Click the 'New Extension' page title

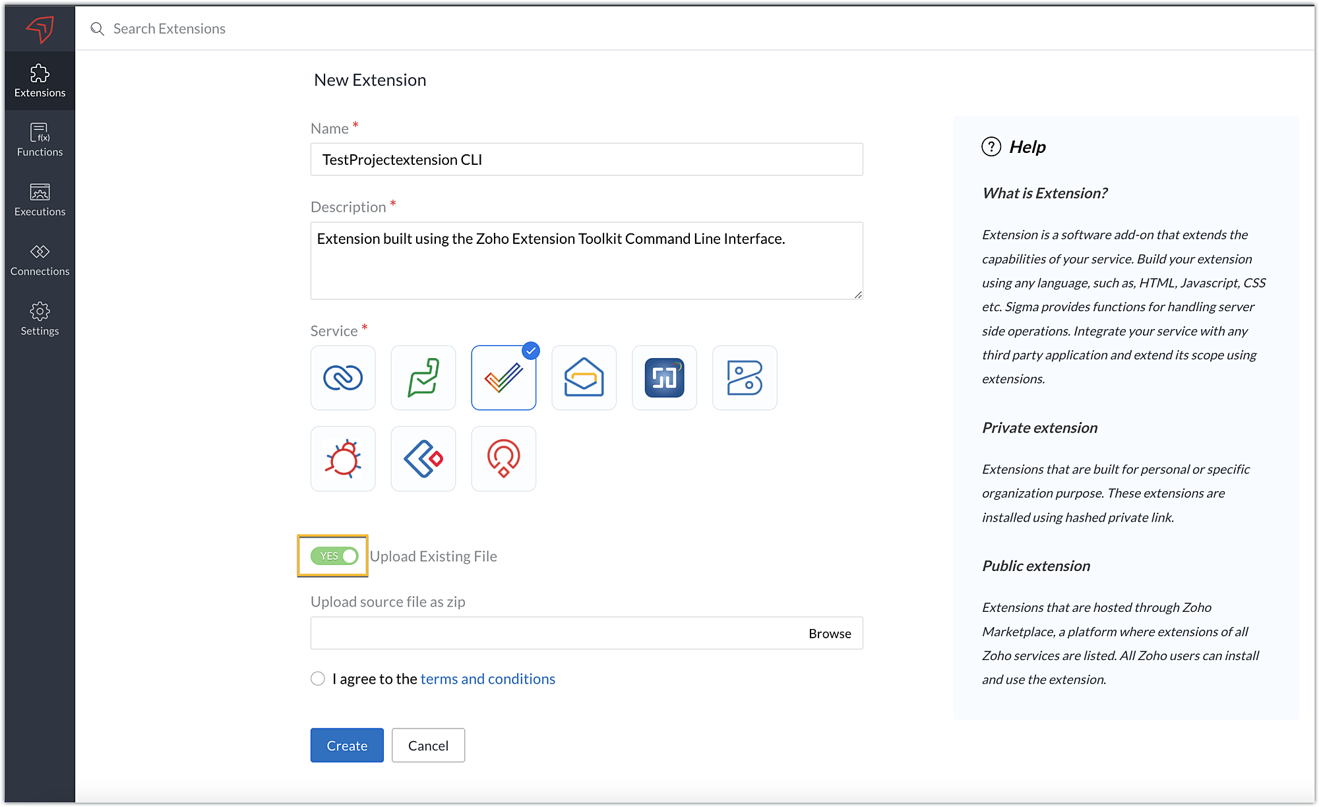(x=370, y=80)
